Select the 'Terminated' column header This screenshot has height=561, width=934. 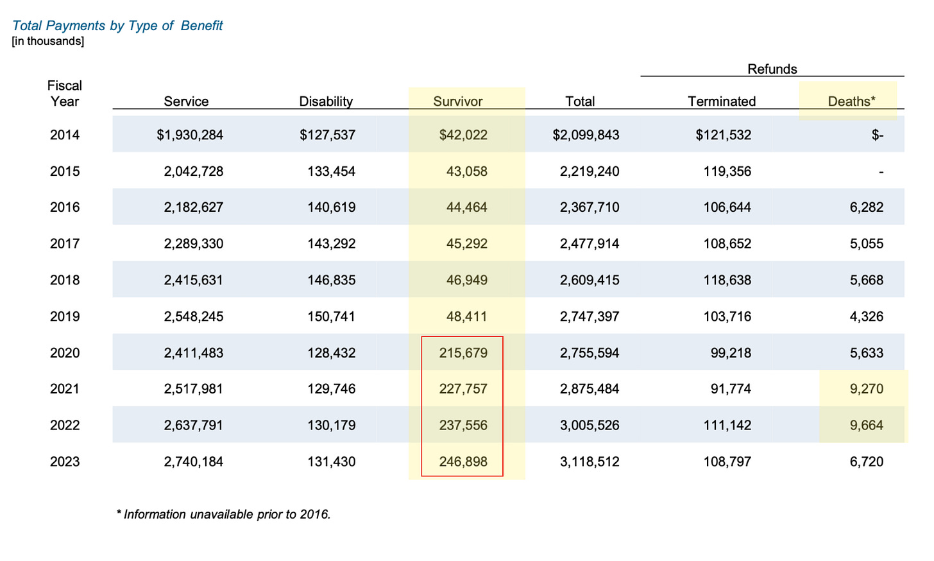tap(722, 101)
